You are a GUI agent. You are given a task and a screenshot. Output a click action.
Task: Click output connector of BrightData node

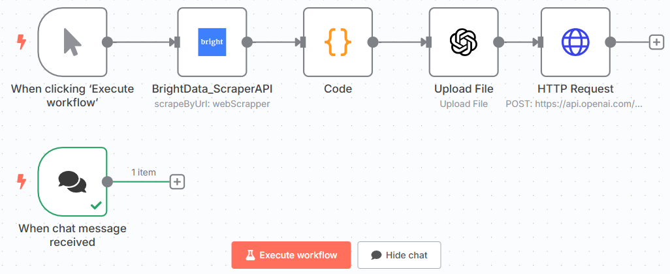tap(247, 42)
